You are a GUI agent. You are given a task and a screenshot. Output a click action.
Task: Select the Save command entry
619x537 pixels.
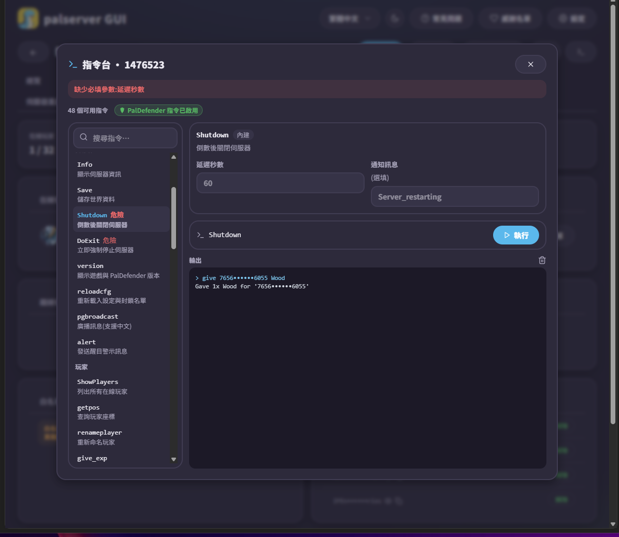pyautogui.click(x=122, y=194)
